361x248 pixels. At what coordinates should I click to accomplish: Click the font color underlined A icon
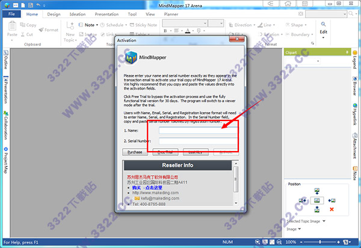click(188, 31)
